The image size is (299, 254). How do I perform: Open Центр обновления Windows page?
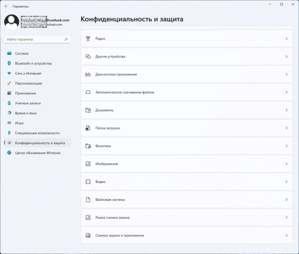tap(38, 153)
